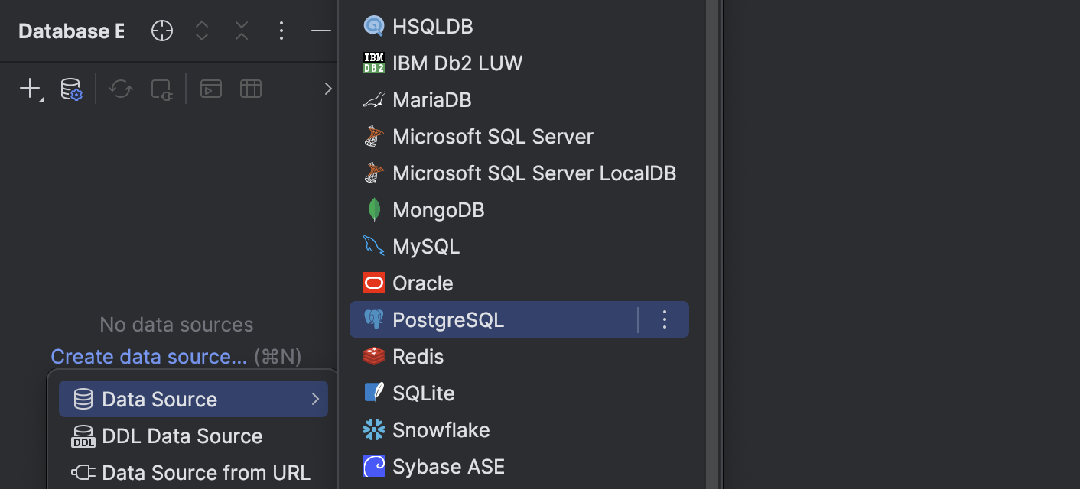Show more toolbar items chevron
Viewport: 1080px width, 489px height.
pos(328,89)
